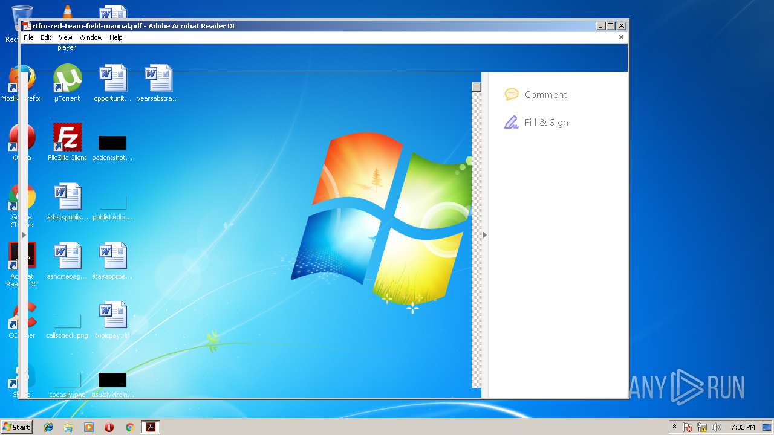Open the Window menu
This screenshot has height=435, width=774.
click(x=91, y=37)
